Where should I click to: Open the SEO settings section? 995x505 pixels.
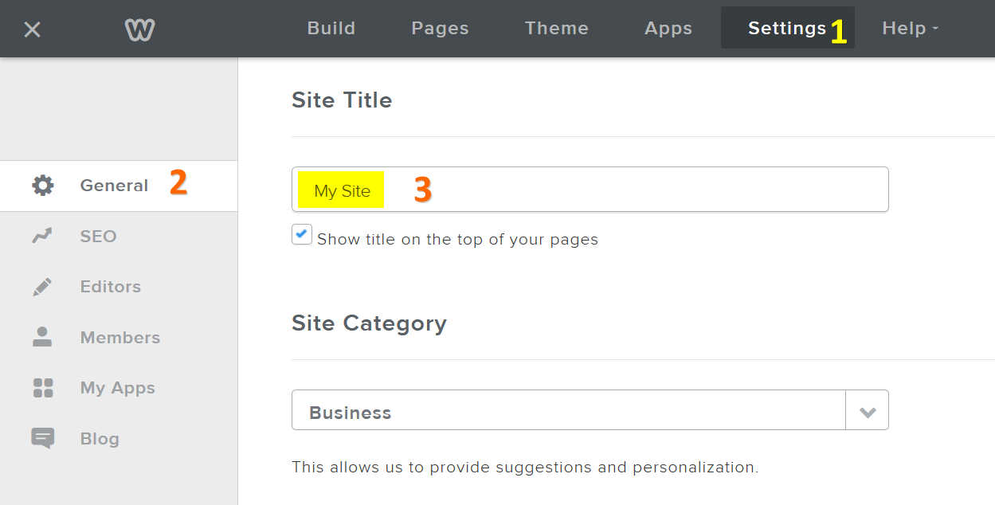coord(99,237)
